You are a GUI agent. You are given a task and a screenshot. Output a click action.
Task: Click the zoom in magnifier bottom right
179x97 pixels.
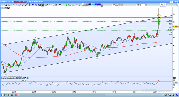click(177, 95)
